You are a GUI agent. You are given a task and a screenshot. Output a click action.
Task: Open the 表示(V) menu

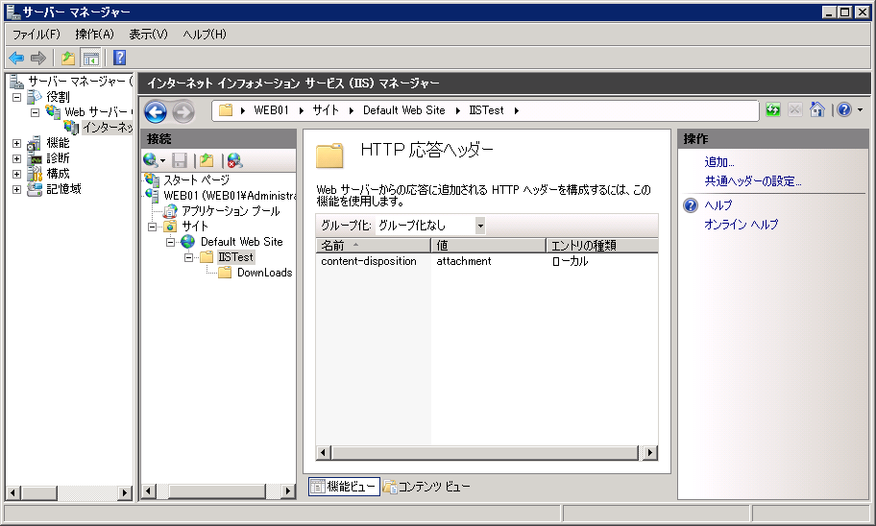click(148, 34)
